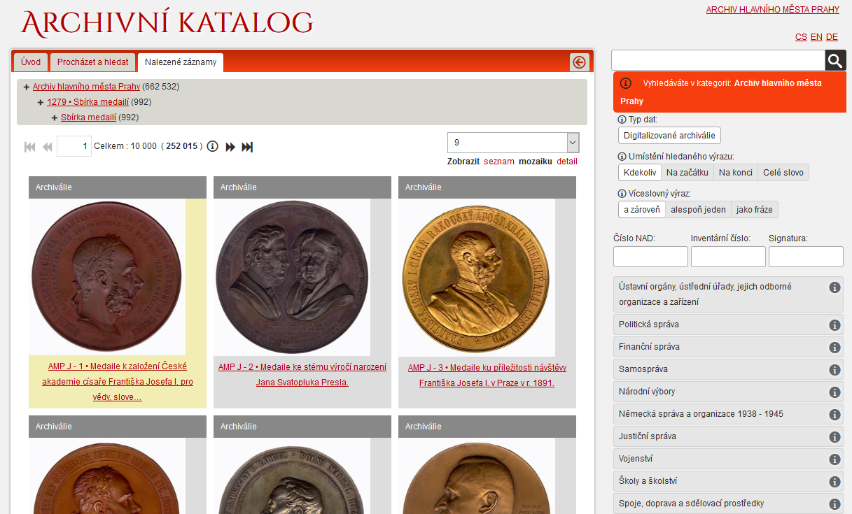
Task: Open the items-per-page dropdown showing 9
Action: pyautogui.click(x=513, y=143)
